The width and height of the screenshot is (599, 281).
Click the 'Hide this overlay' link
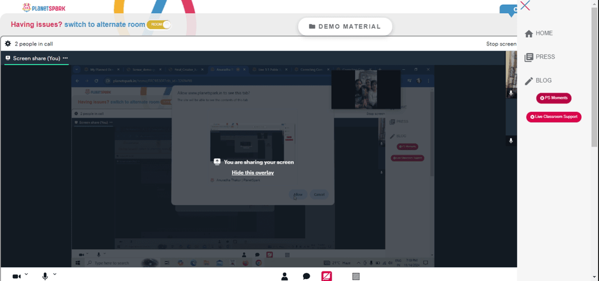pyautogui.click(x=253, y=173)
